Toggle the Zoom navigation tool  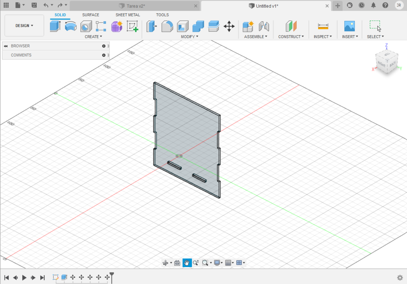(x=196, y=263)
